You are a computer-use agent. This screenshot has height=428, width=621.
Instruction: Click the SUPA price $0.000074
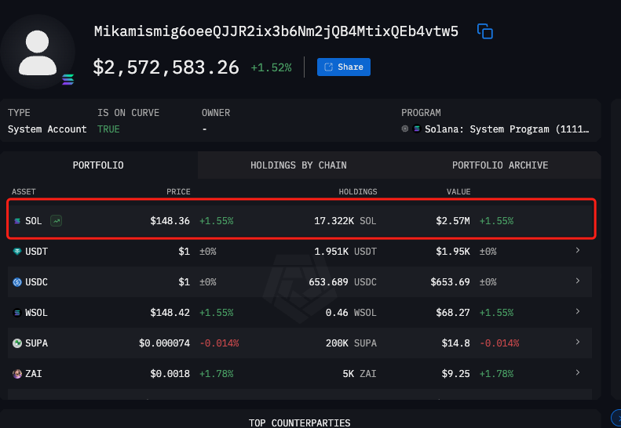coord(164,343)
